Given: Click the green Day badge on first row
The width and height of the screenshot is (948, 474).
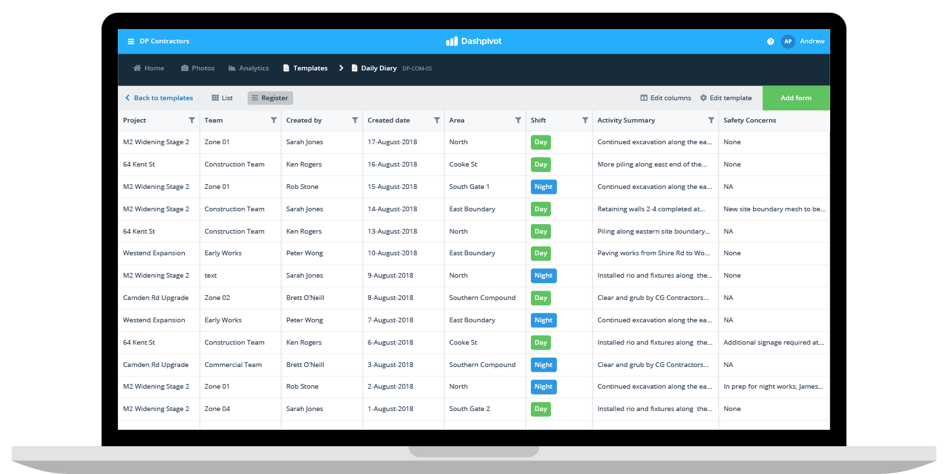Looking at the screenshot, I should click(x=540, y=142).
